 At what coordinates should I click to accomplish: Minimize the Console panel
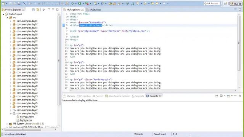pyautogui.click(x=235, y=96)
